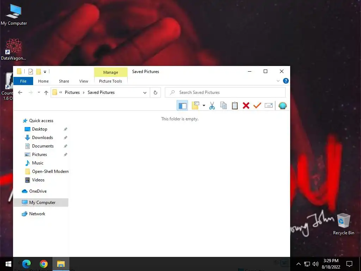361x271 pixels.
Task: Click the Email envelope icon in toolbar
Action: [268, 106]
